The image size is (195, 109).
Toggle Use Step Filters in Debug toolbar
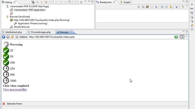click(75, 2)
